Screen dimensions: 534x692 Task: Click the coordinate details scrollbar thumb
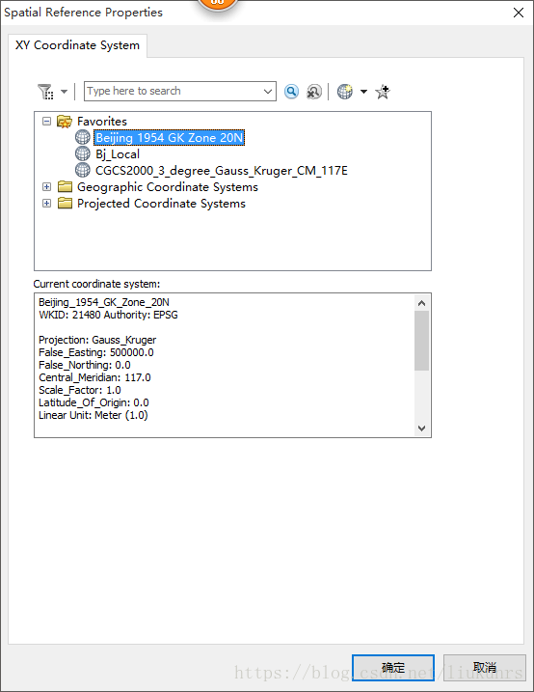(421, 341)
